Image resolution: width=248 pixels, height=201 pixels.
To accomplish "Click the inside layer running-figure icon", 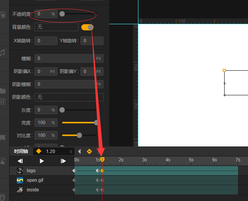I will 20,190.
